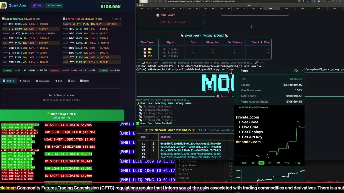This screenshot has width=344, height=193.
Task: Click the hyperliquid URL address bar
Action: [x=202, y=1]
